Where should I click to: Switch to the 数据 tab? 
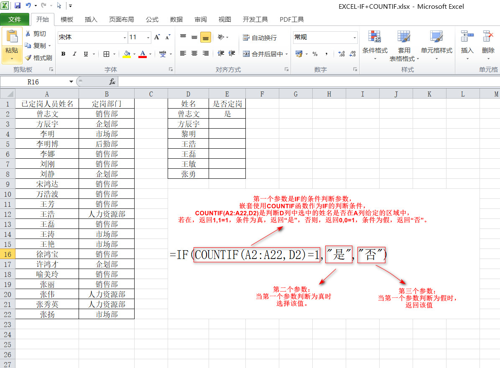[176, 20]
